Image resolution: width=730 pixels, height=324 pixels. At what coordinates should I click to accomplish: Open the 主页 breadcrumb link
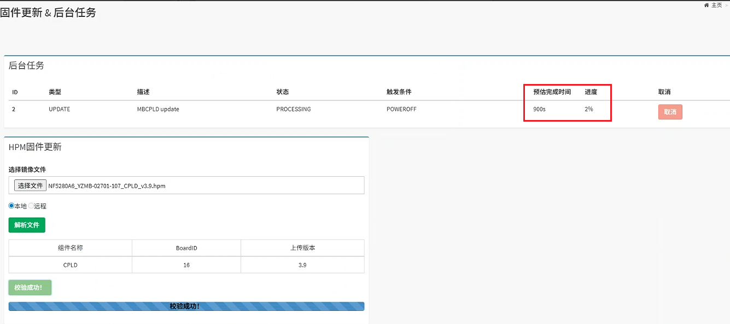pos(716,5)
